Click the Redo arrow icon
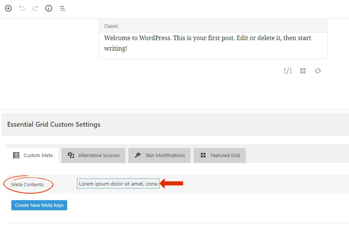This screenshot has height=226, width=349. click(35, 9)
